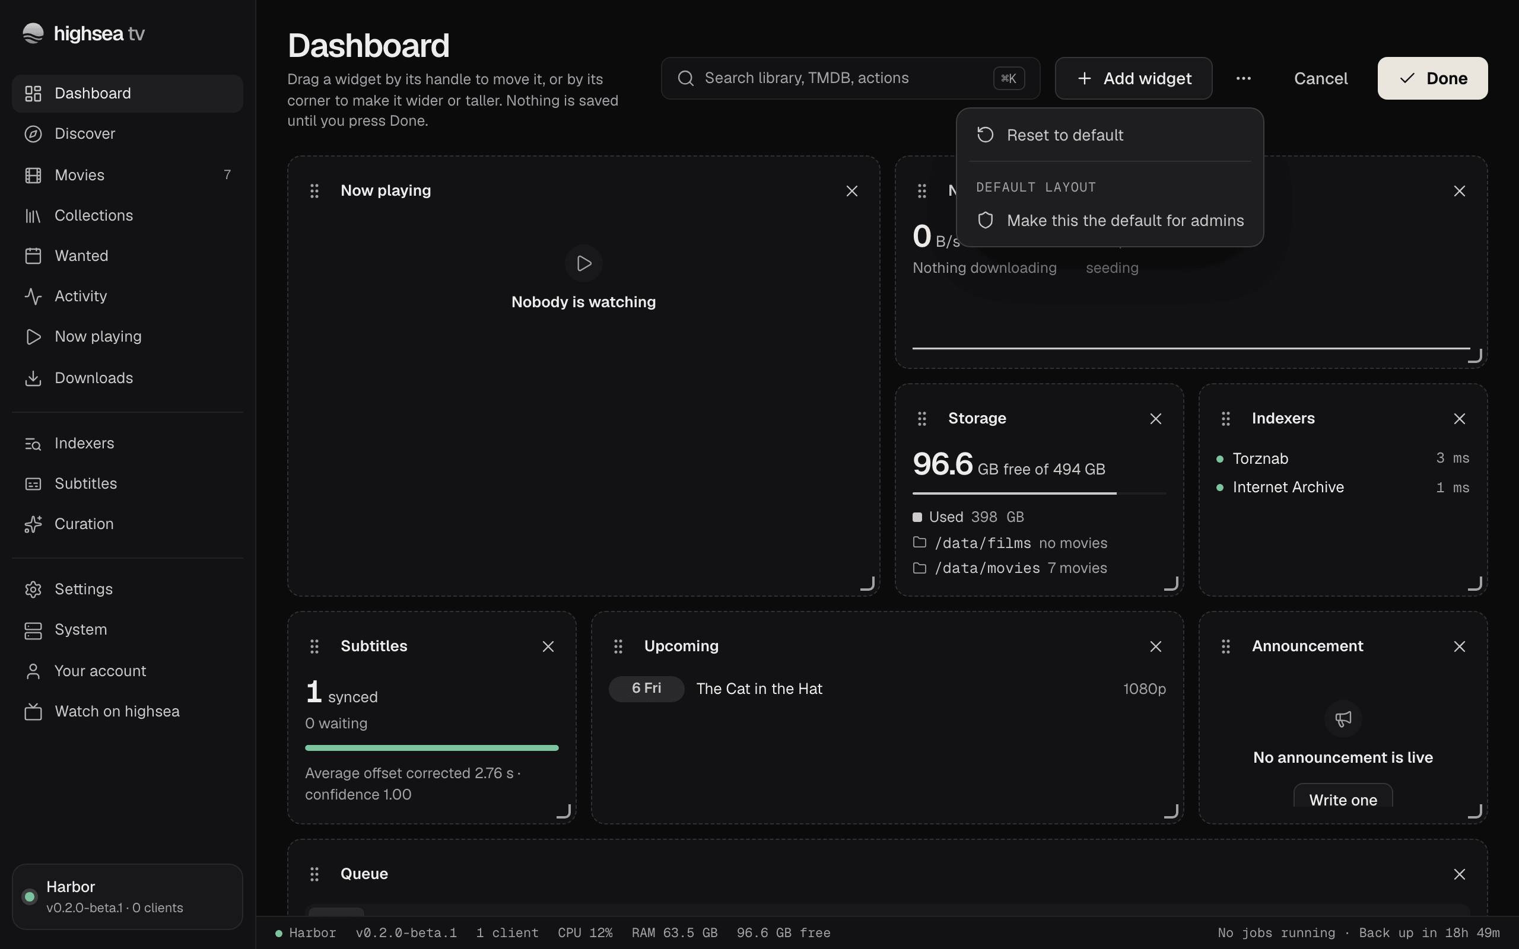
Task: Click the Now playing widget resize corner
Action: [867, 584]
